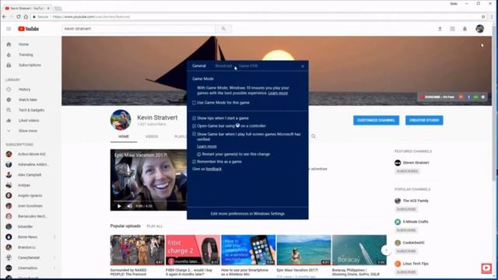Open Surrounded by NAKED PEOPLE video thumbnail
Image resolution: width=498 pixels, height=280 pixels.
[x=137, y=250]
